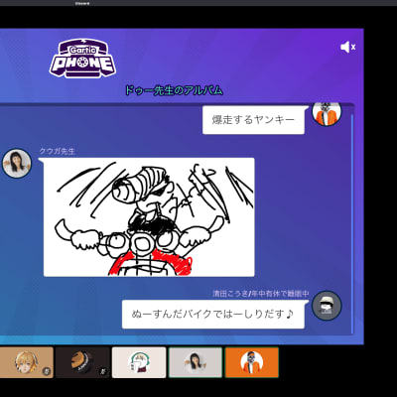
Task: Select the woman photo participant tile in the bottom row
Action: [196, 362]
